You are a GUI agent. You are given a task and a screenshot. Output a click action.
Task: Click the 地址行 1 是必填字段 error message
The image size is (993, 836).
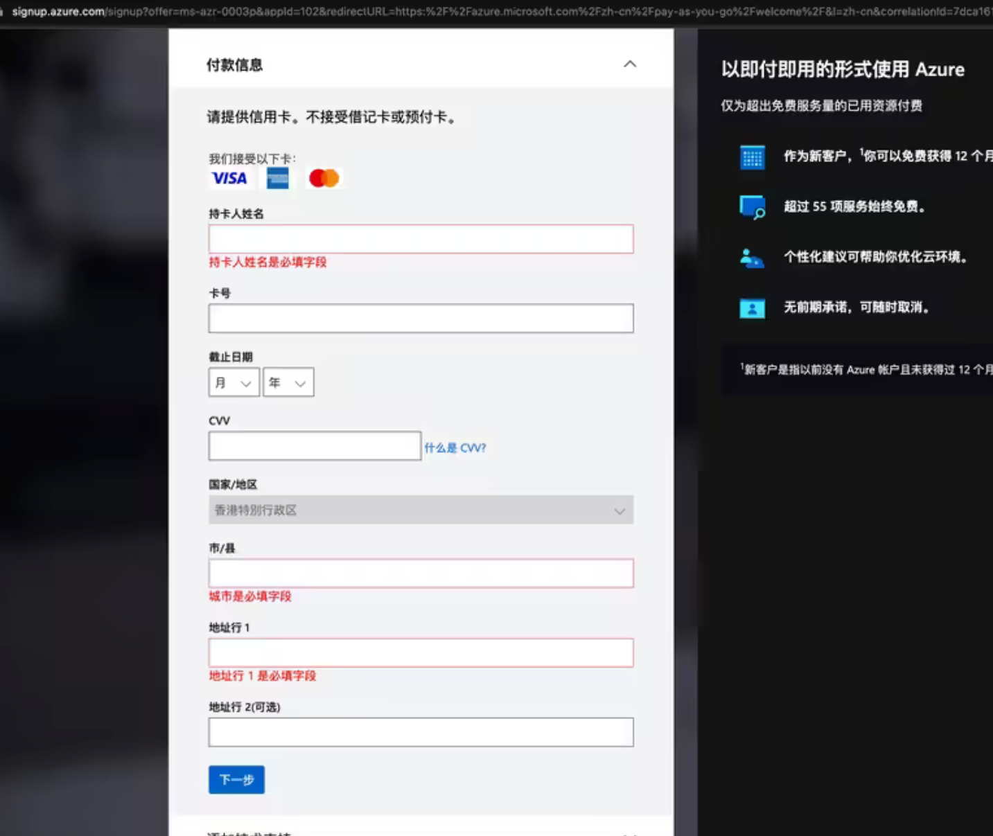(x=263, y=676)
